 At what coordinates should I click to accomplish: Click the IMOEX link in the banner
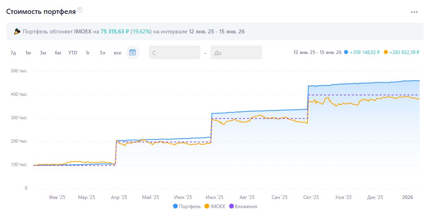pyautogui.click(x=83, y=31)
